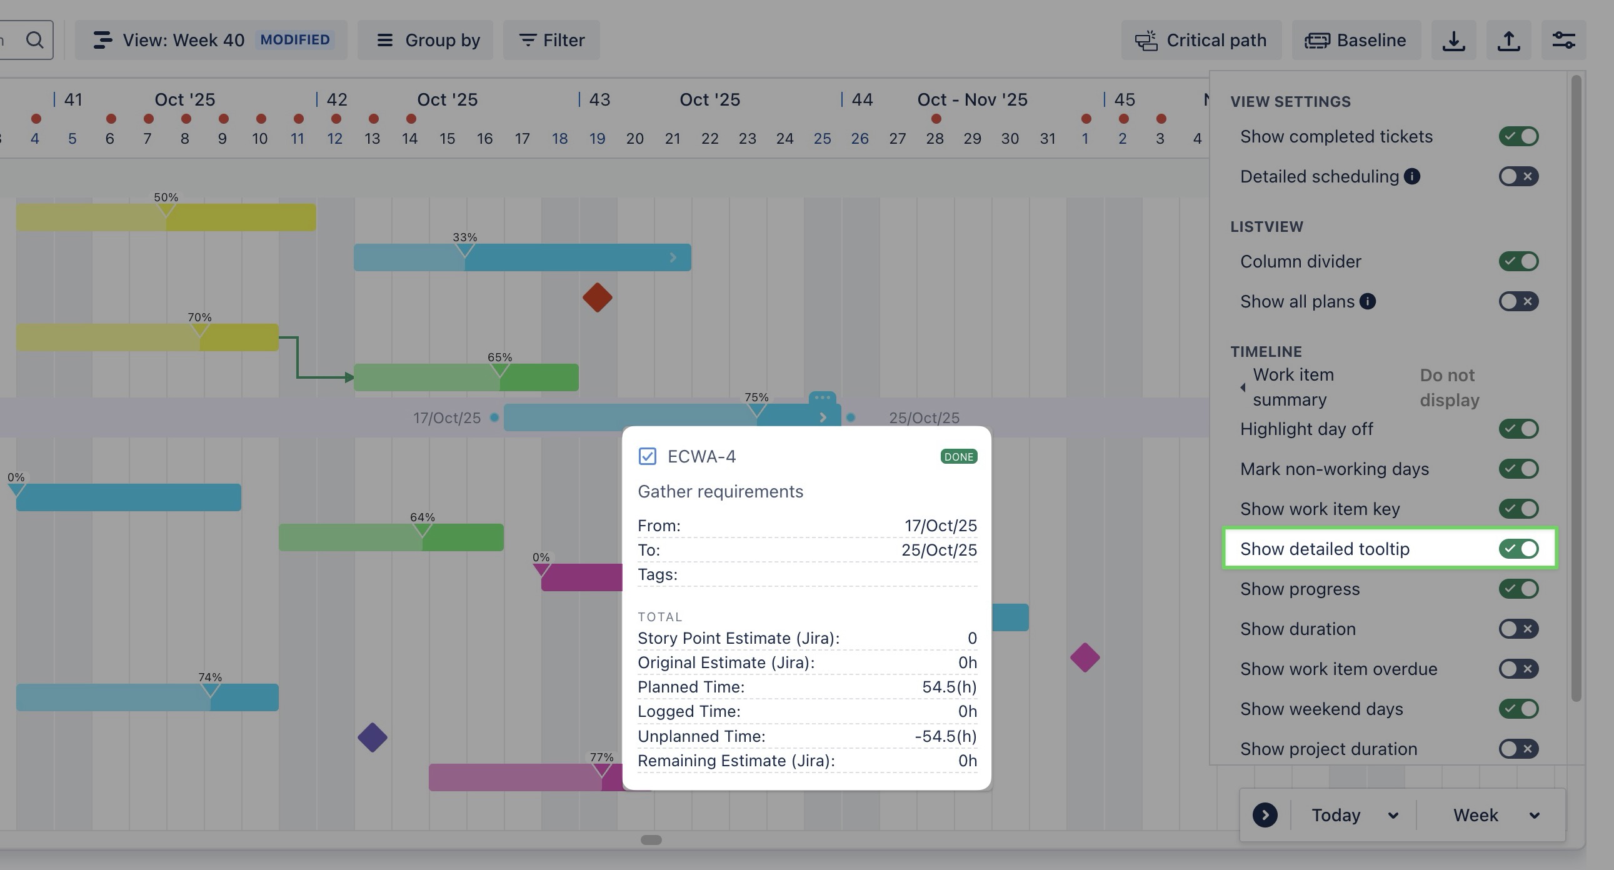Toggle Show completed tickets switch
The height and width of the screenshot is (870, 1614).
click(1518, 136)
